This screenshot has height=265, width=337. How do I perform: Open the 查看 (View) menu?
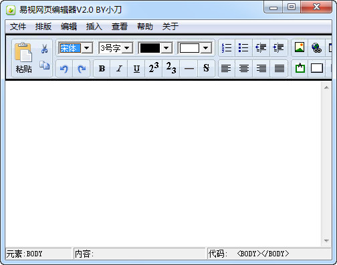[120, 27]
